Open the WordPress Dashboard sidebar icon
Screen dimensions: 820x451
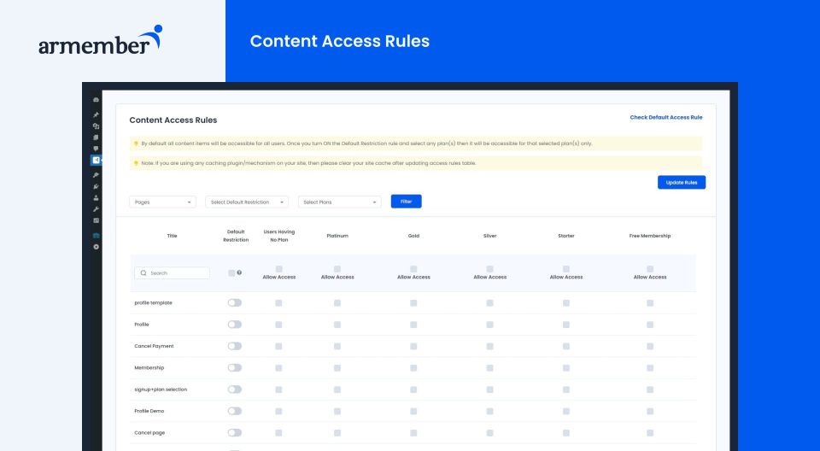[97, 100]
